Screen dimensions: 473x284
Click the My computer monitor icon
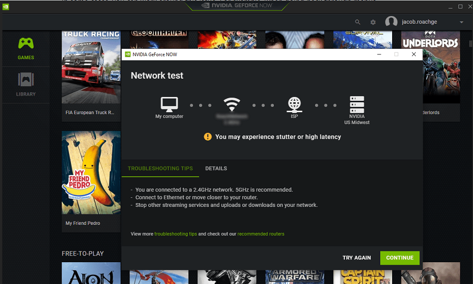click(x=169, y=105)
